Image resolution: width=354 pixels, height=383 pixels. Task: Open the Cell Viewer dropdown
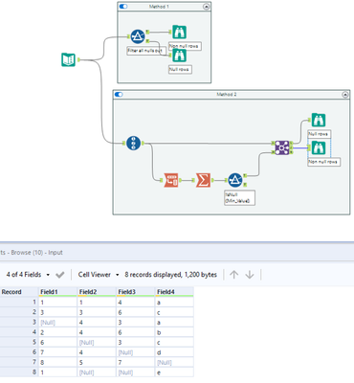coord(99,275)
